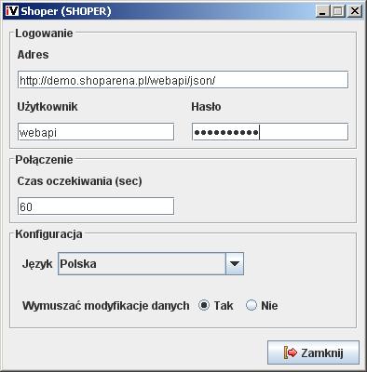Viewport: 367px width, 372px height.
Task: Select the Nie radio button
Action: point(251,305)
